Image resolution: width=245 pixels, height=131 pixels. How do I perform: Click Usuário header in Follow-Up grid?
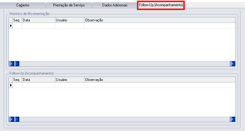point(69,80)
